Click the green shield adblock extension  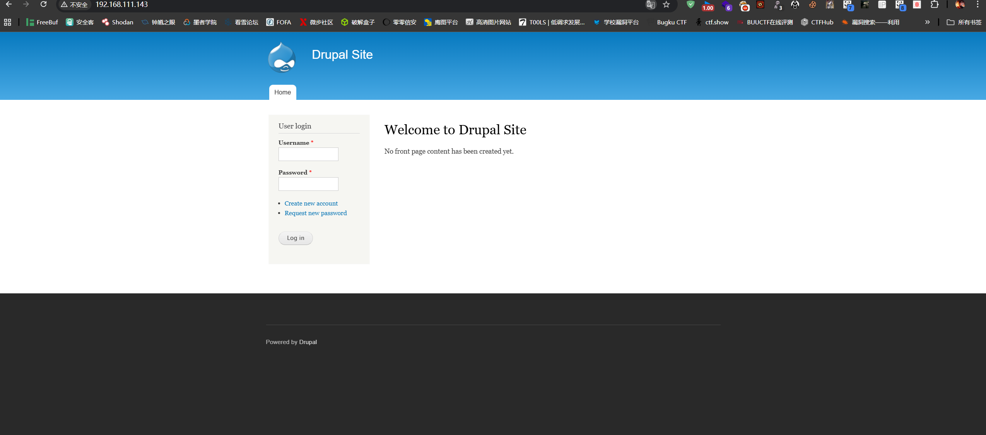tap(690, 5)
